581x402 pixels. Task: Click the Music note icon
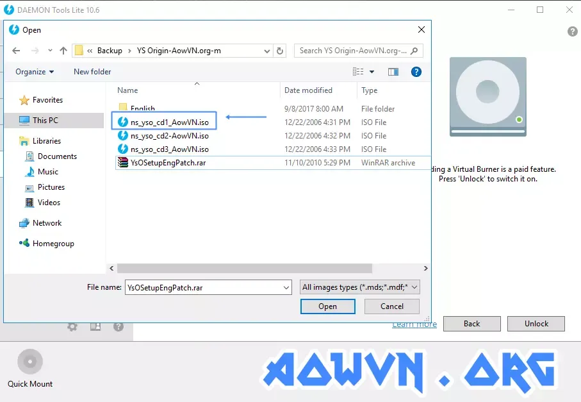point(30,172)
